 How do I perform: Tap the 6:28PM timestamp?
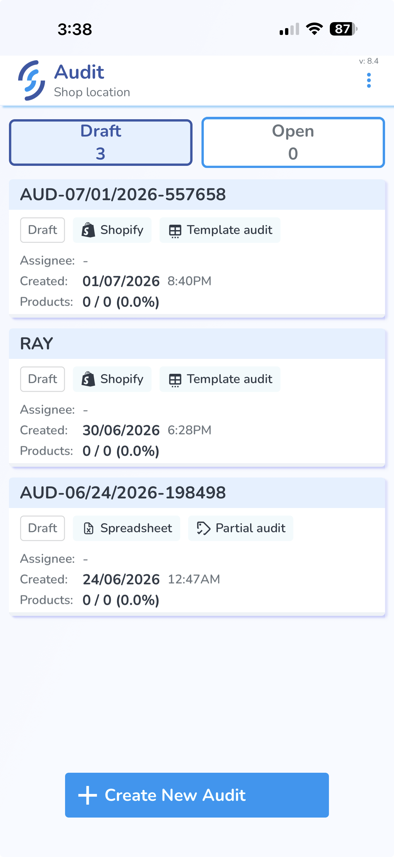click(x=189, y=430)
